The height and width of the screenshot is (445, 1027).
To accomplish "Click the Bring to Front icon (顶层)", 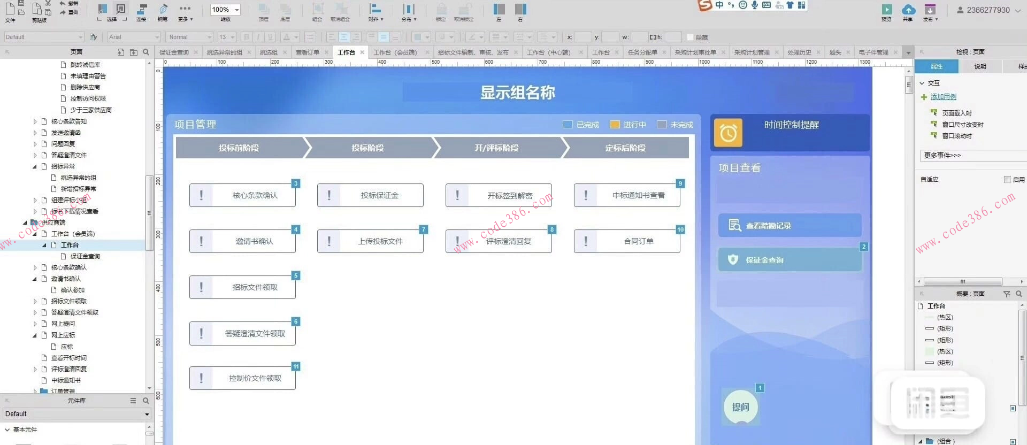I will pos(264,9).
